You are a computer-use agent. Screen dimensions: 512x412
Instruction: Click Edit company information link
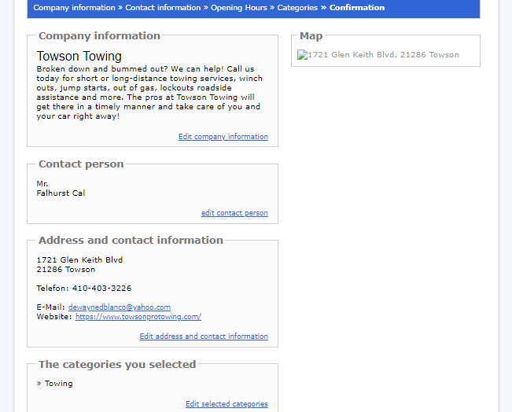(x=223, y=137)
